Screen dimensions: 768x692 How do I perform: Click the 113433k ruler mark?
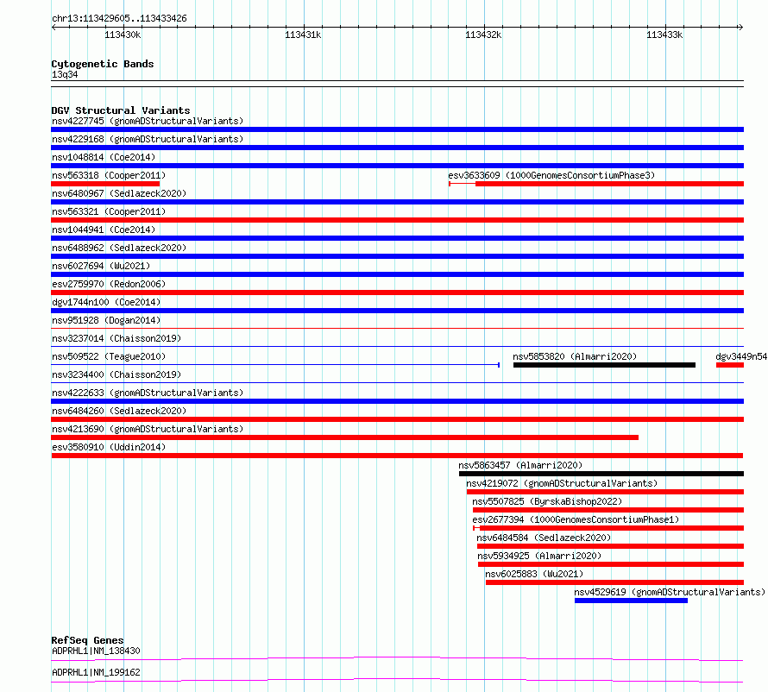pyautogui.click(x=664, y=35)
